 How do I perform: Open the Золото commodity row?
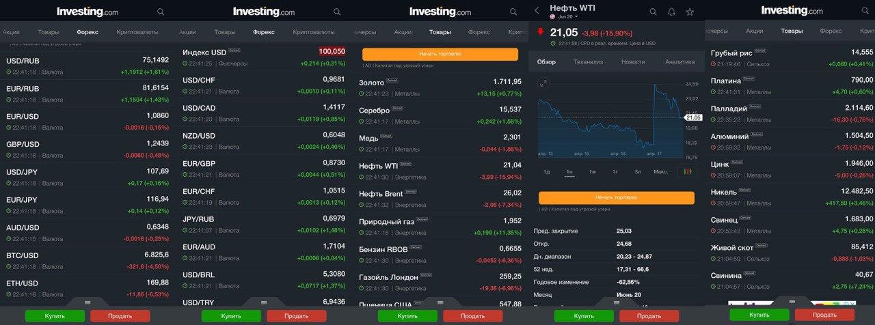tap(440, 87)
